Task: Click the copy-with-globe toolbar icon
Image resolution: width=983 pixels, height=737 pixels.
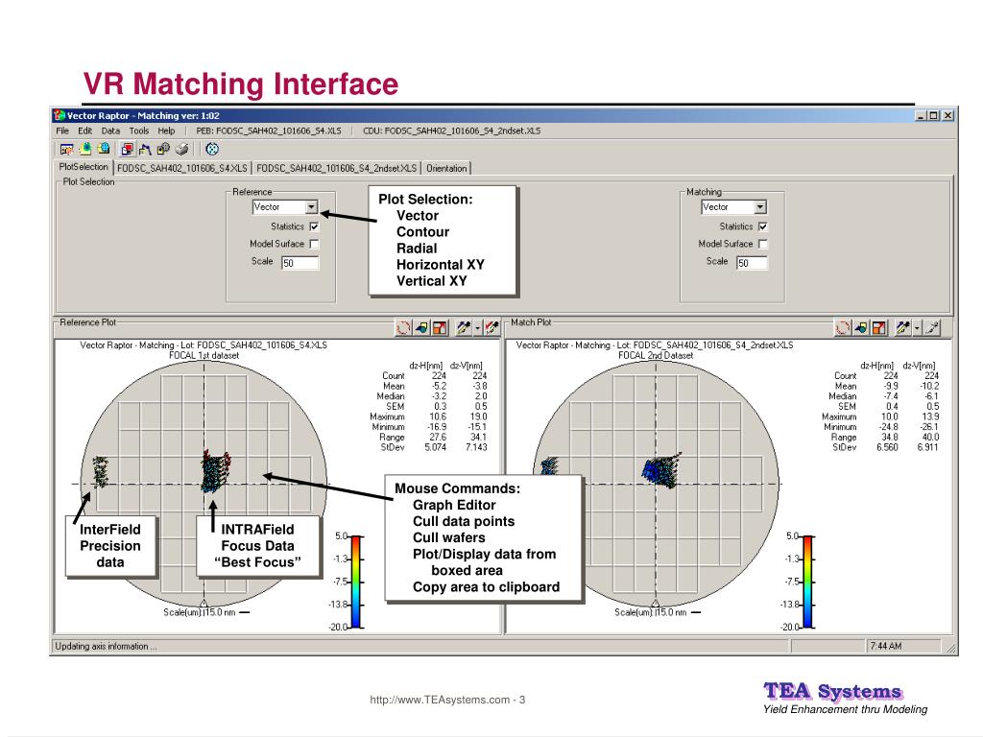Action: point(163,149)
